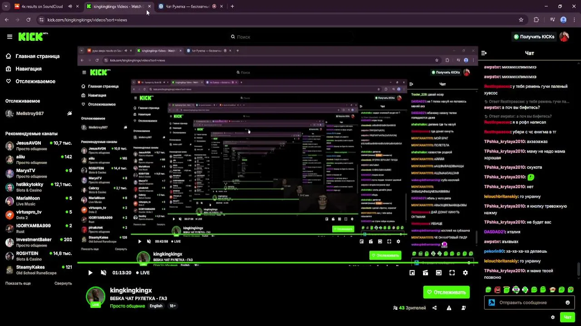Go back to the previous page
581x326 pixels.
click(6, 20)
